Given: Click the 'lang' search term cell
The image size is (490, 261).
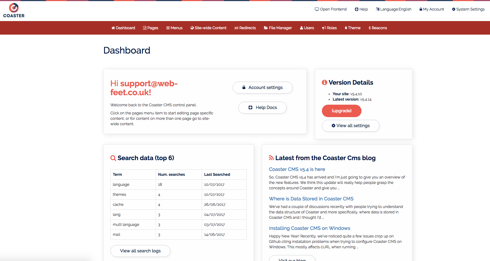Looking at the screenshot, I should (133, 214).
